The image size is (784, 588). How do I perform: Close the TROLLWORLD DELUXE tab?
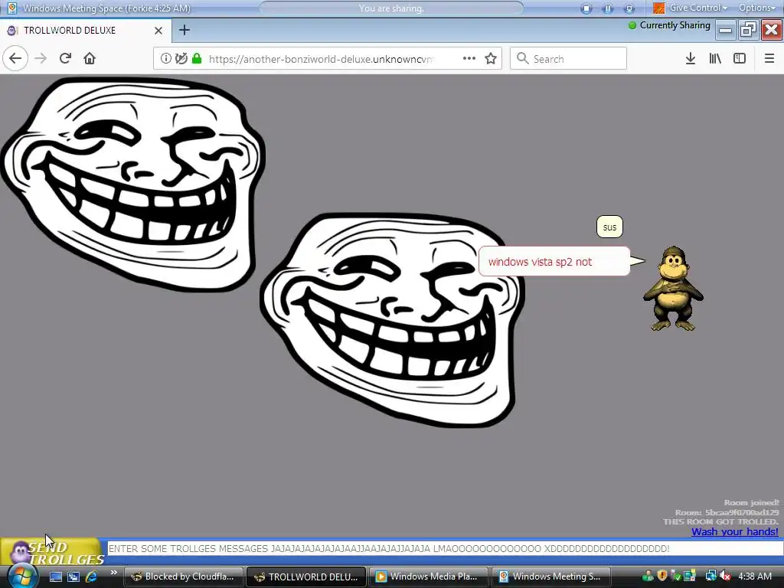coord(158,31)
